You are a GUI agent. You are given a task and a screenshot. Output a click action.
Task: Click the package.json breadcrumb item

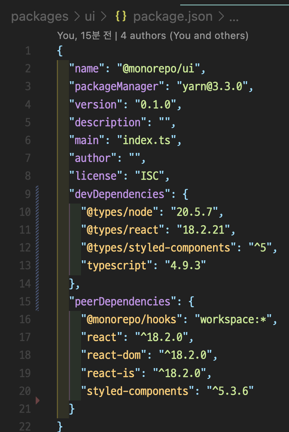(173, 17)
